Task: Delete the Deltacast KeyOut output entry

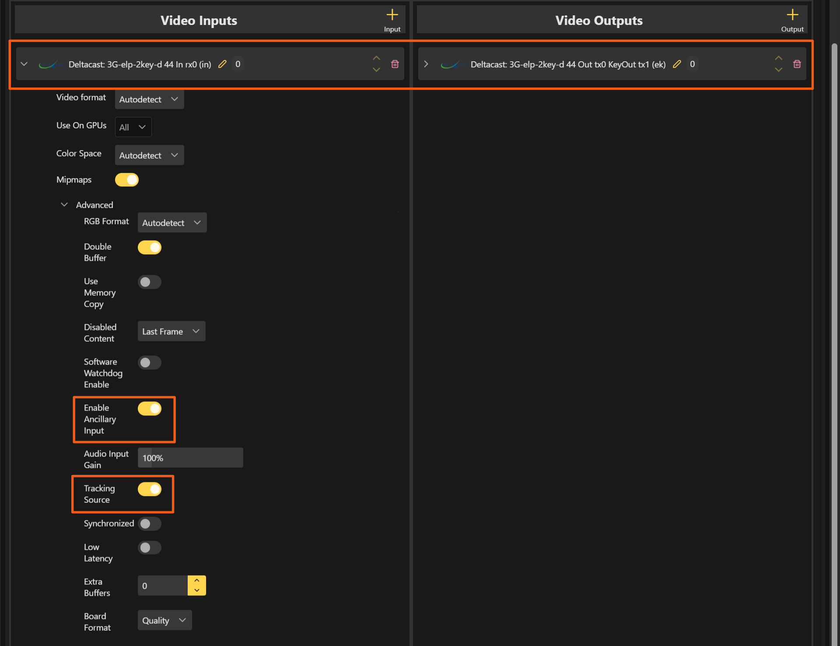Action: tap(797, 64)
